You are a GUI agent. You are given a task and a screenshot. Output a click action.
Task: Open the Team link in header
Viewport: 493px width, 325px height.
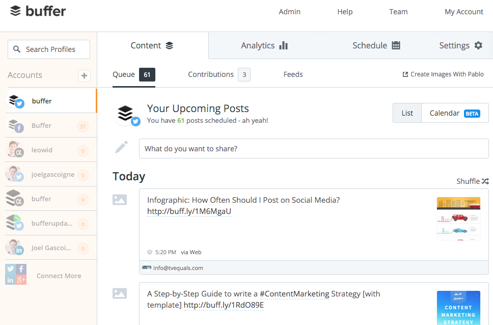[x=398, y=12]
